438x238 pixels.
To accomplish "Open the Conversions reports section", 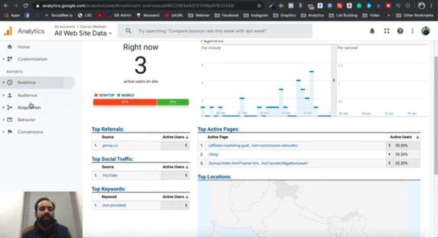I will tap(30, 132).
